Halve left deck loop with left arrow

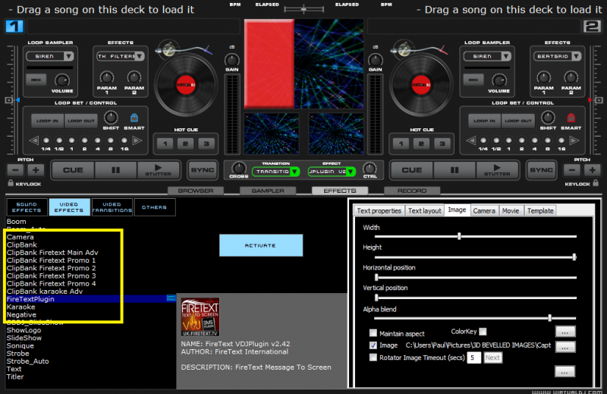point(33,140)
